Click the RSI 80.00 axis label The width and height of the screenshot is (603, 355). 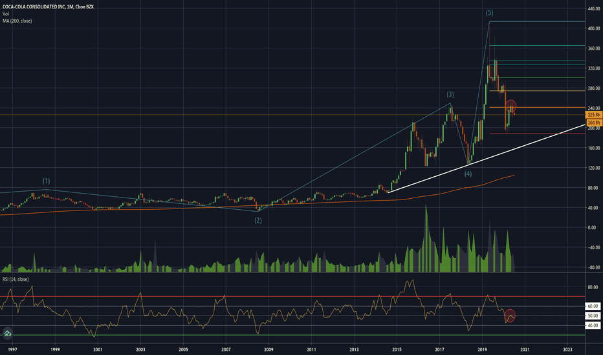click(x=594, y=287)
